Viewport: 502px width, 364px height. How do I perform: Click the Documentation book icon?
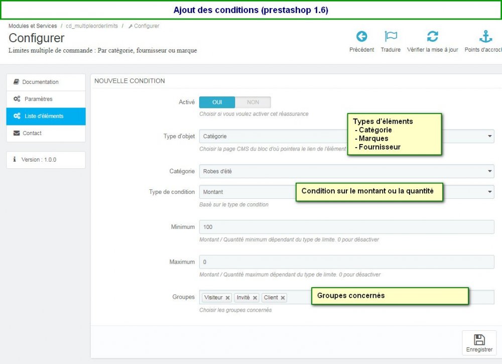point(16,82)
